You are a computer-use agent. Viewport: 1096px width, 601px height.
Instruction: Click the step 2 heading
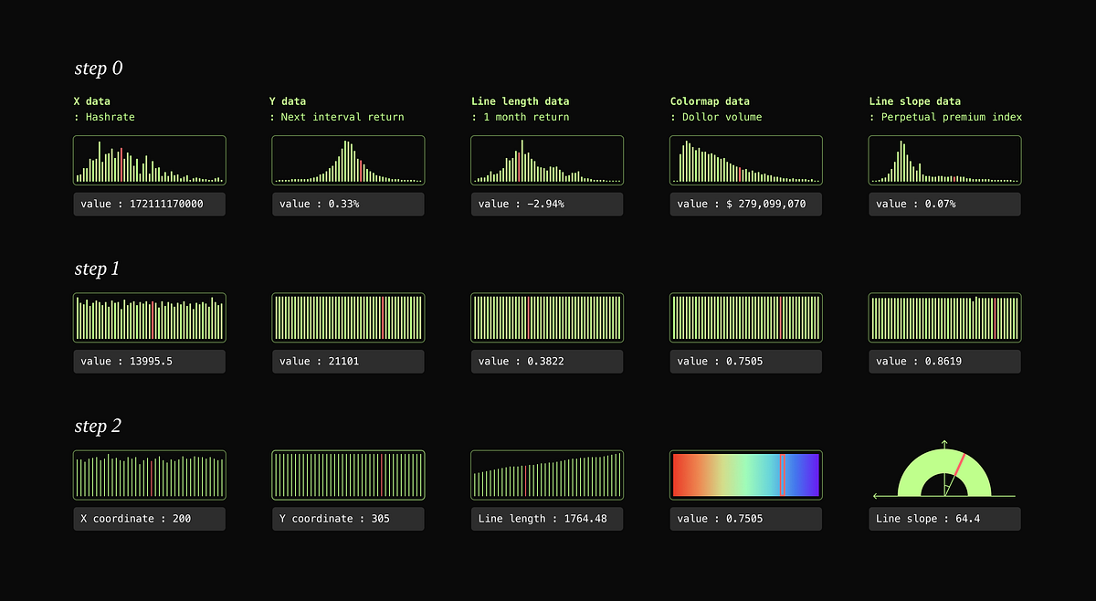(x=96, y=426)
